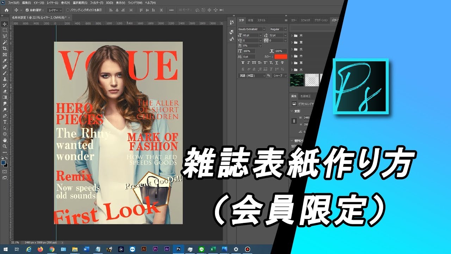The height and width of the screenshot is (254, 451).
Task: Open the Glyphs panel icon
Action: point(231,39)
